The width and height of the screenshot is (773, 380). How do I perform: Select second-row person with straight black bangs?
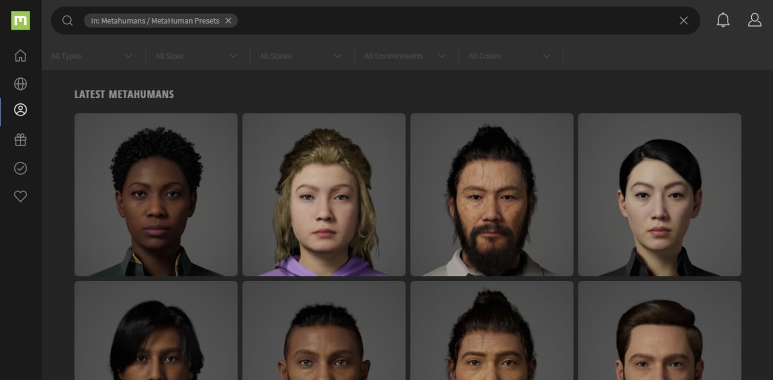pyautogui.click(x=156, y=330)
